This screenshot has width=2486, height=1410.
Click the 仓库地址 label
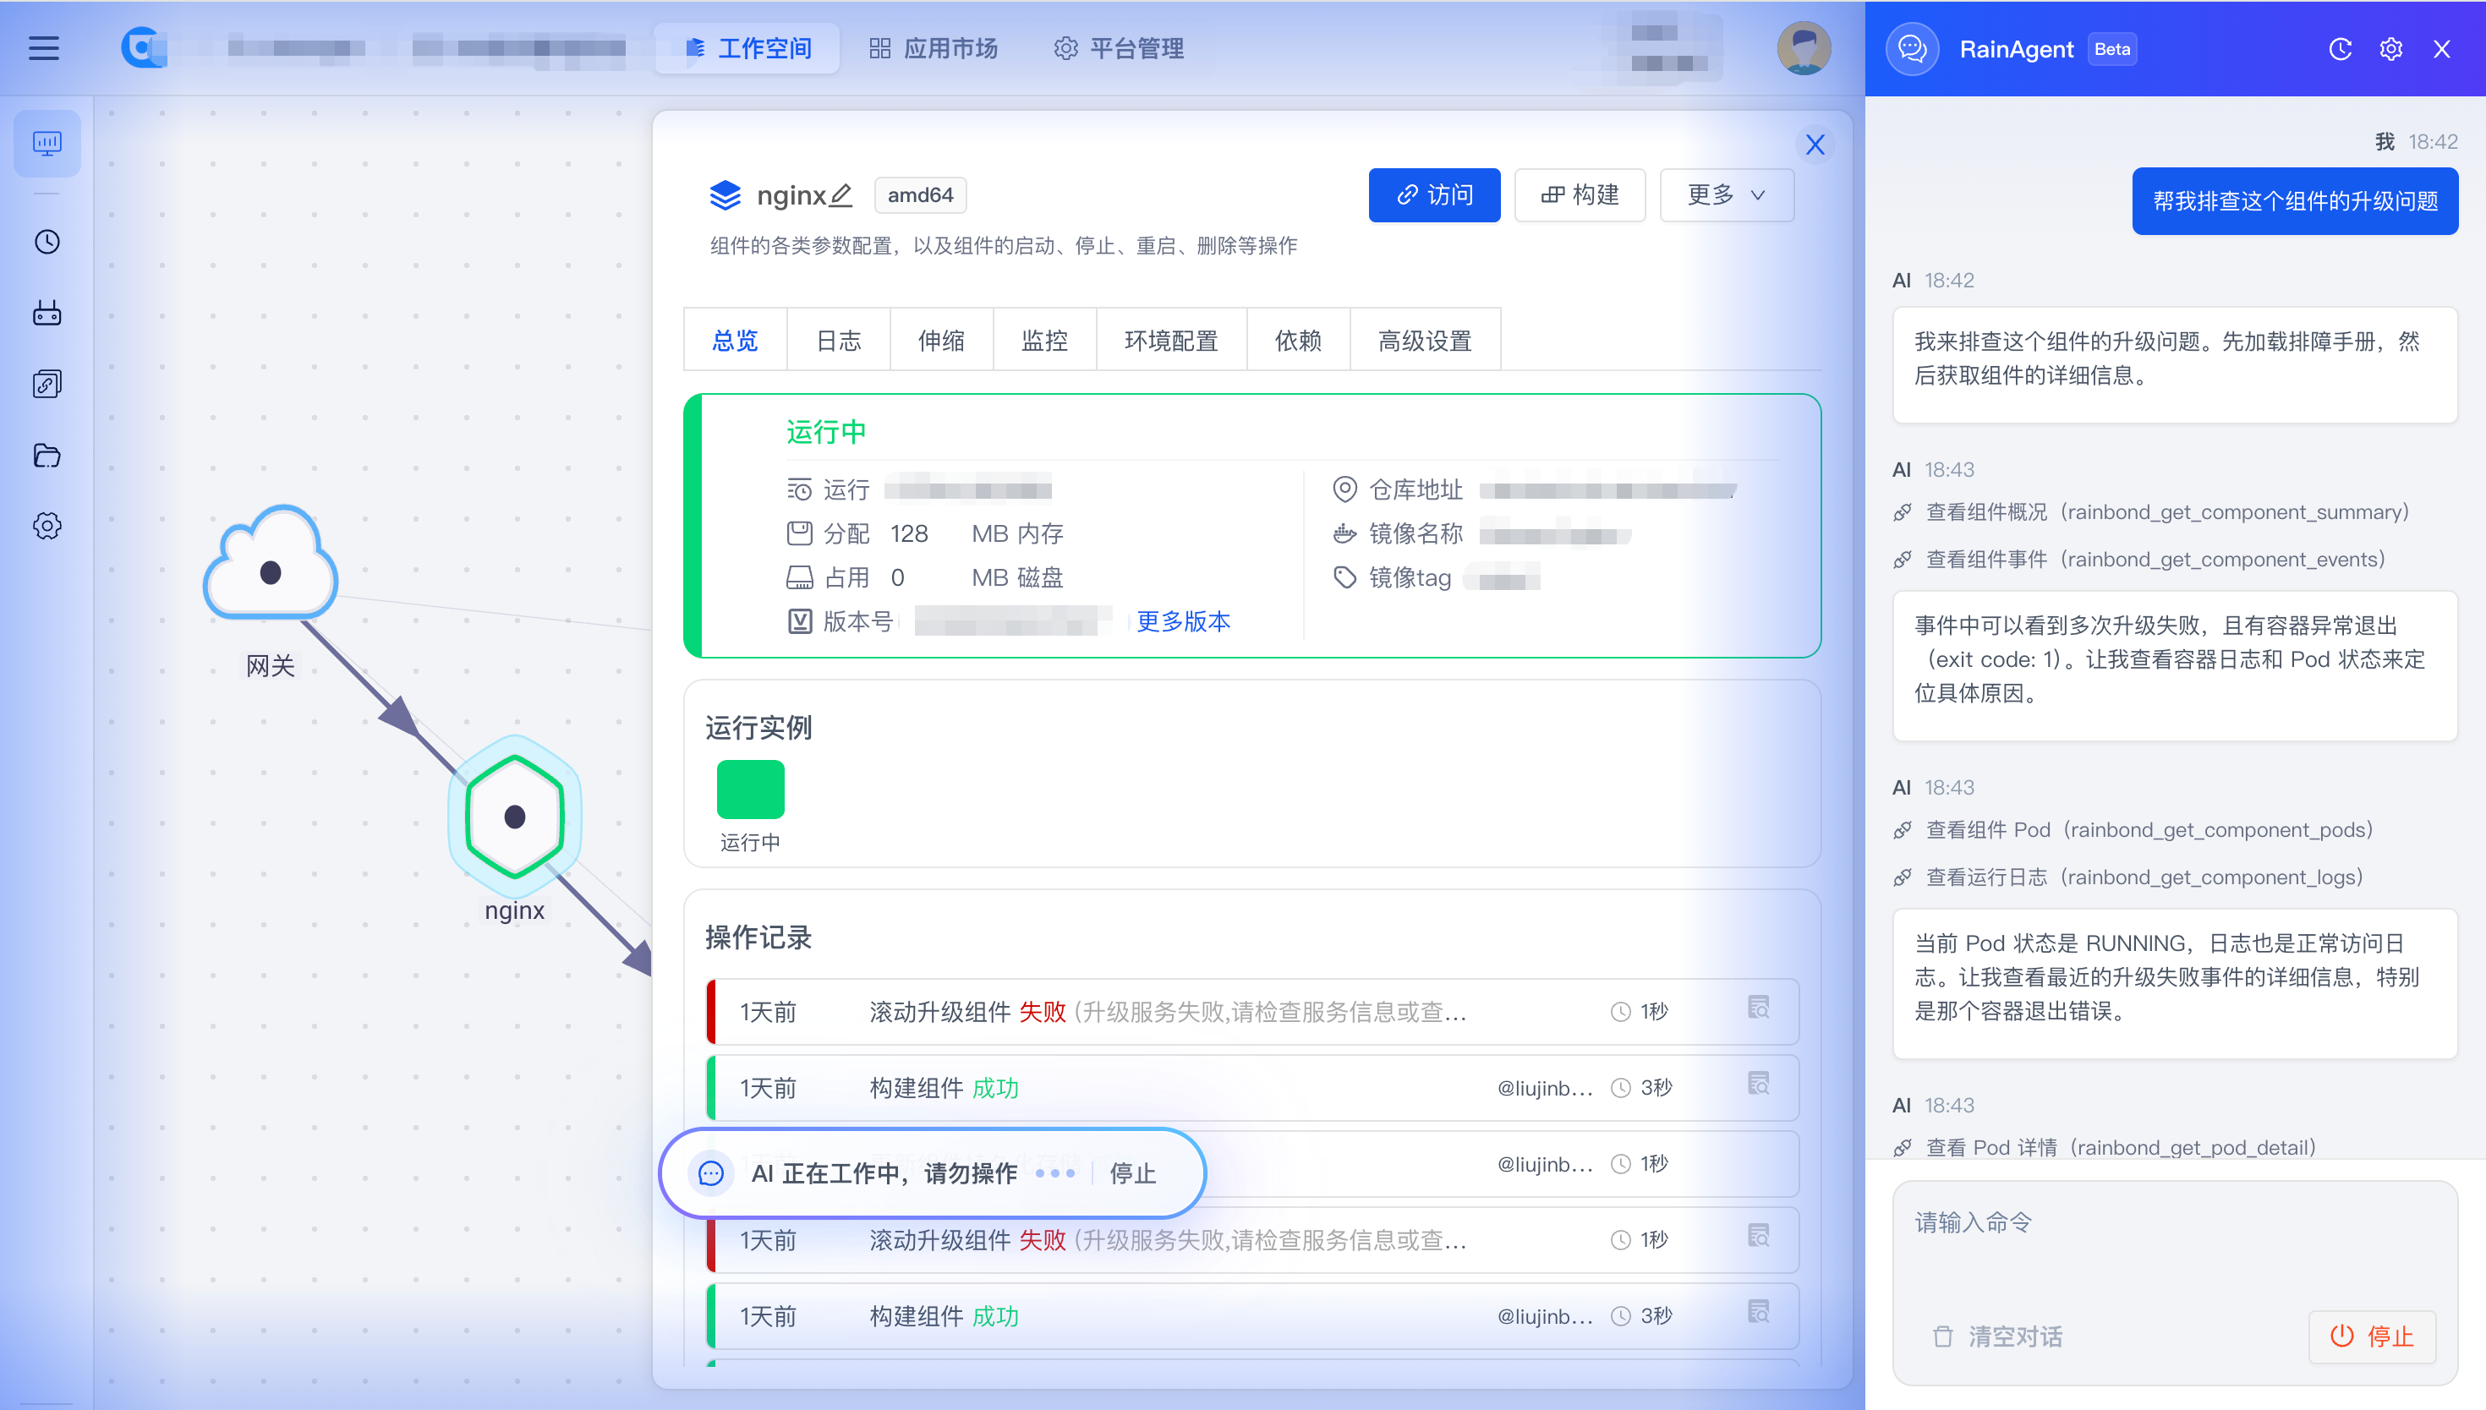[1415, 489]
